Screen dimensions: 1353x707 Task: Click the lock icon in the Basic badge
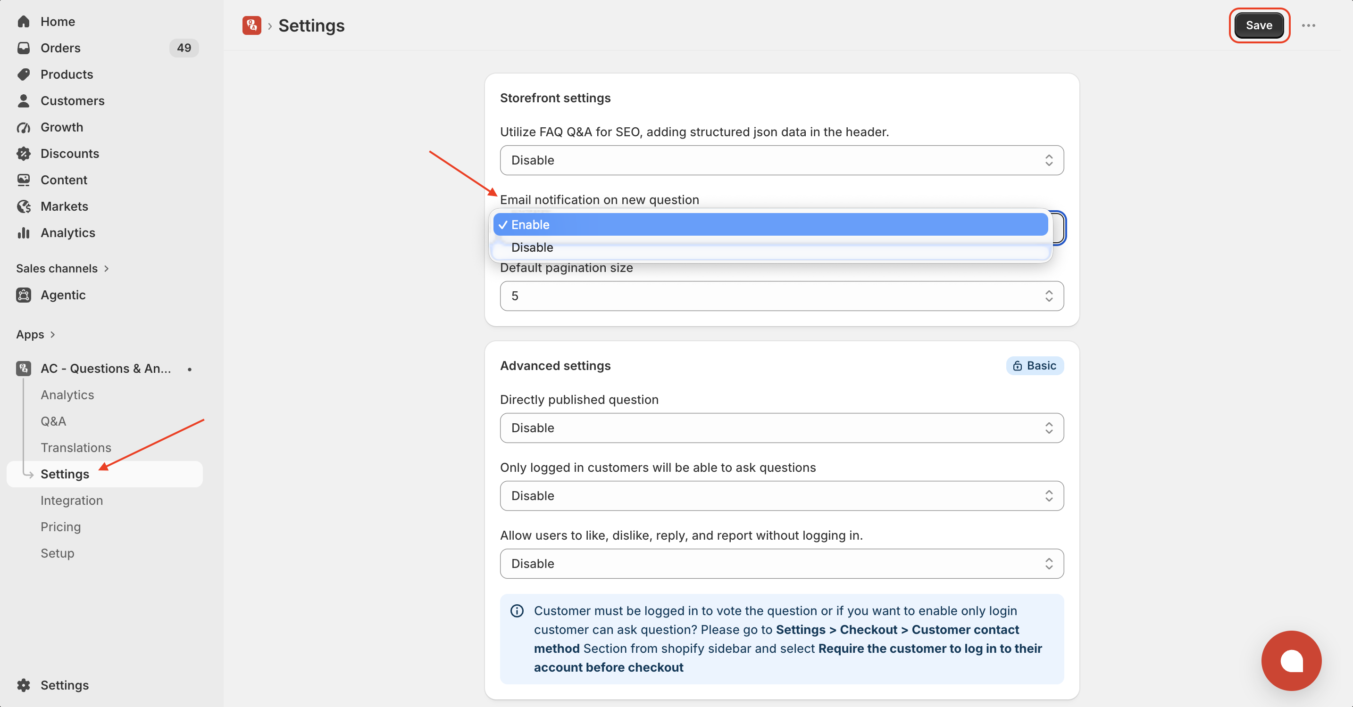1018,366
